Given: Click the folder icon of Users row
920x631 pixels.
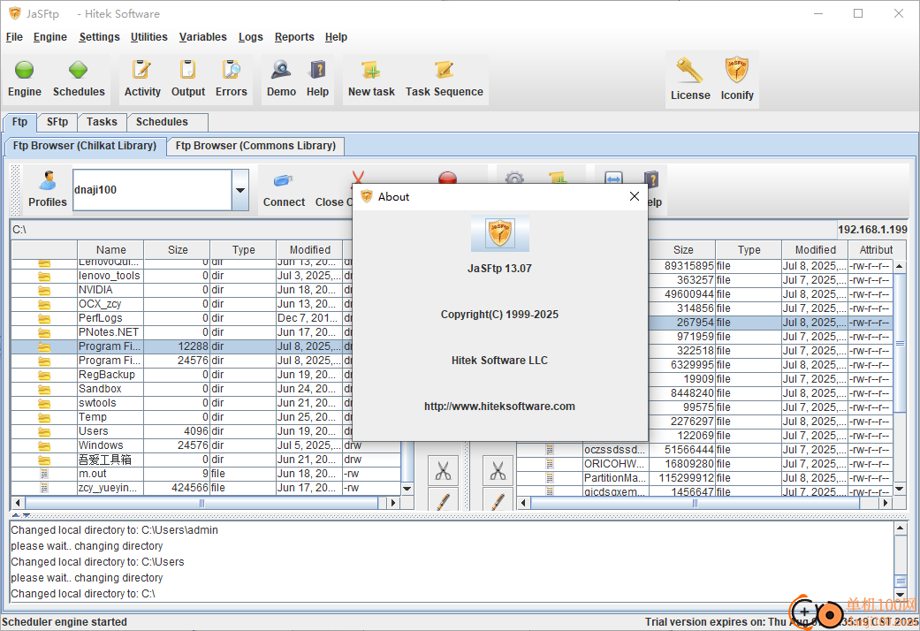Looking at the screenshot, I should (x=44, y=431).
